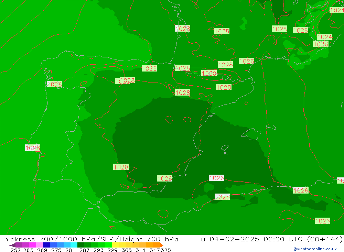Click the cyan legend swatch

(74, 245)
